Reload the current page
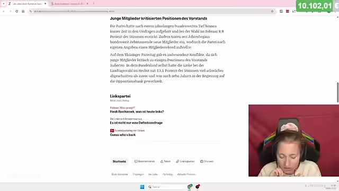 (x=16, y=11)
